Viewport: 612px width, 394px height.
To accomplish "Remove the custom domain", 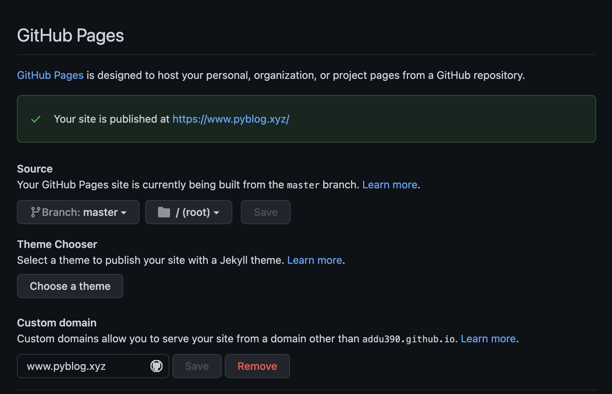I will [x=257, y=366].
